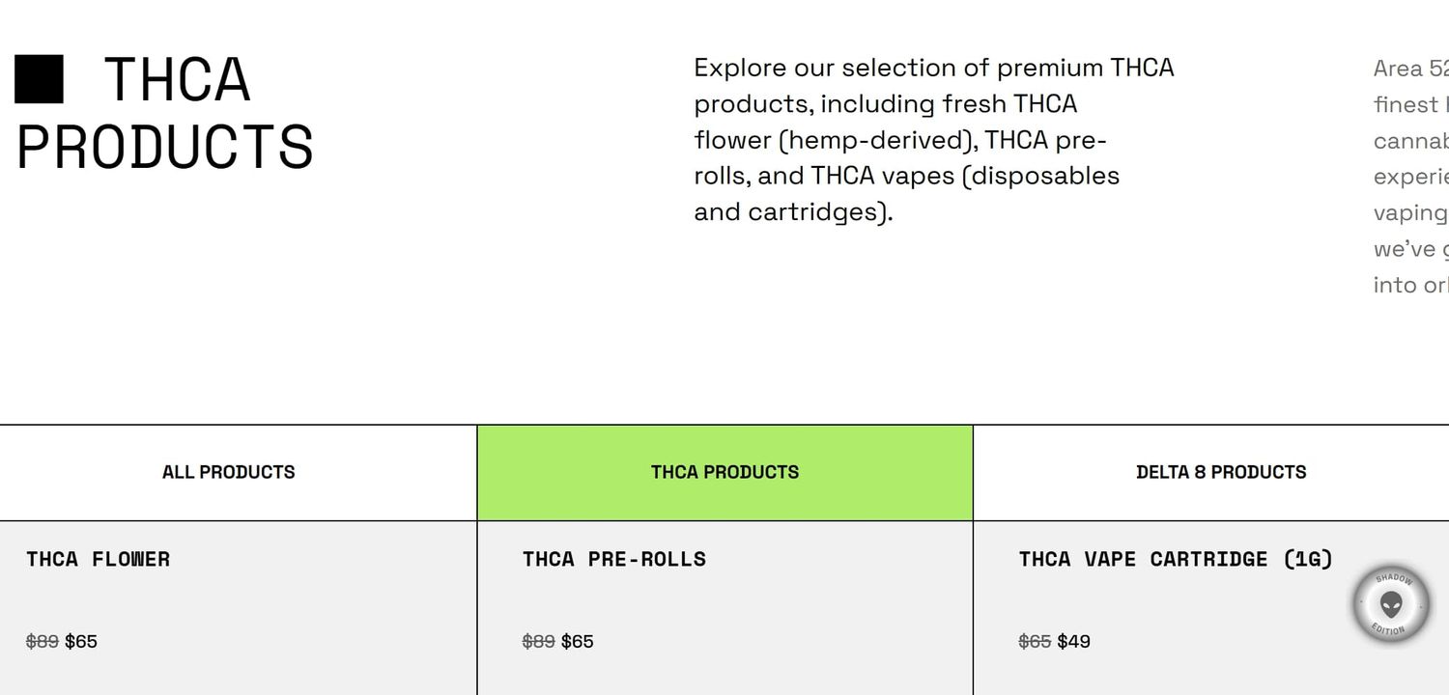1449x695 pixels.
Task: Click the partially visible Area 52 text
Action: 1411,177
